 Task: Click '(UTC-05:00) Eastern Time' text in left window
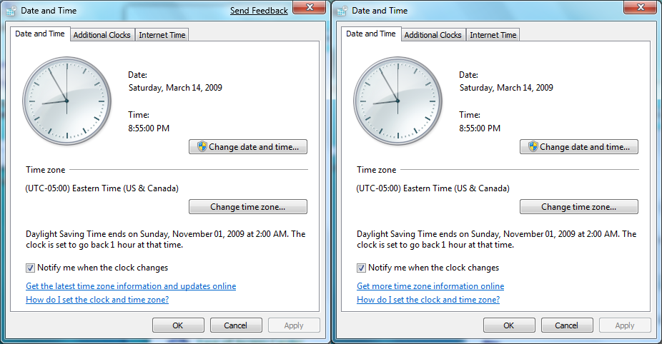(102, 188)
